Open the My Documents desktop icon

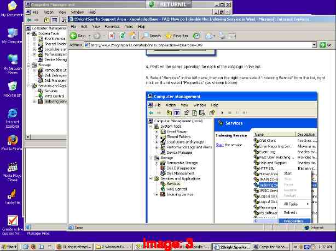(x=12, y=9)
